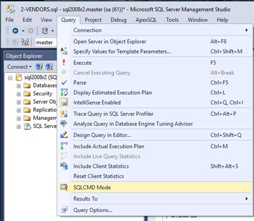
Task: Click Trace Query in Profiler icon
Action: [x=64, y=114]
